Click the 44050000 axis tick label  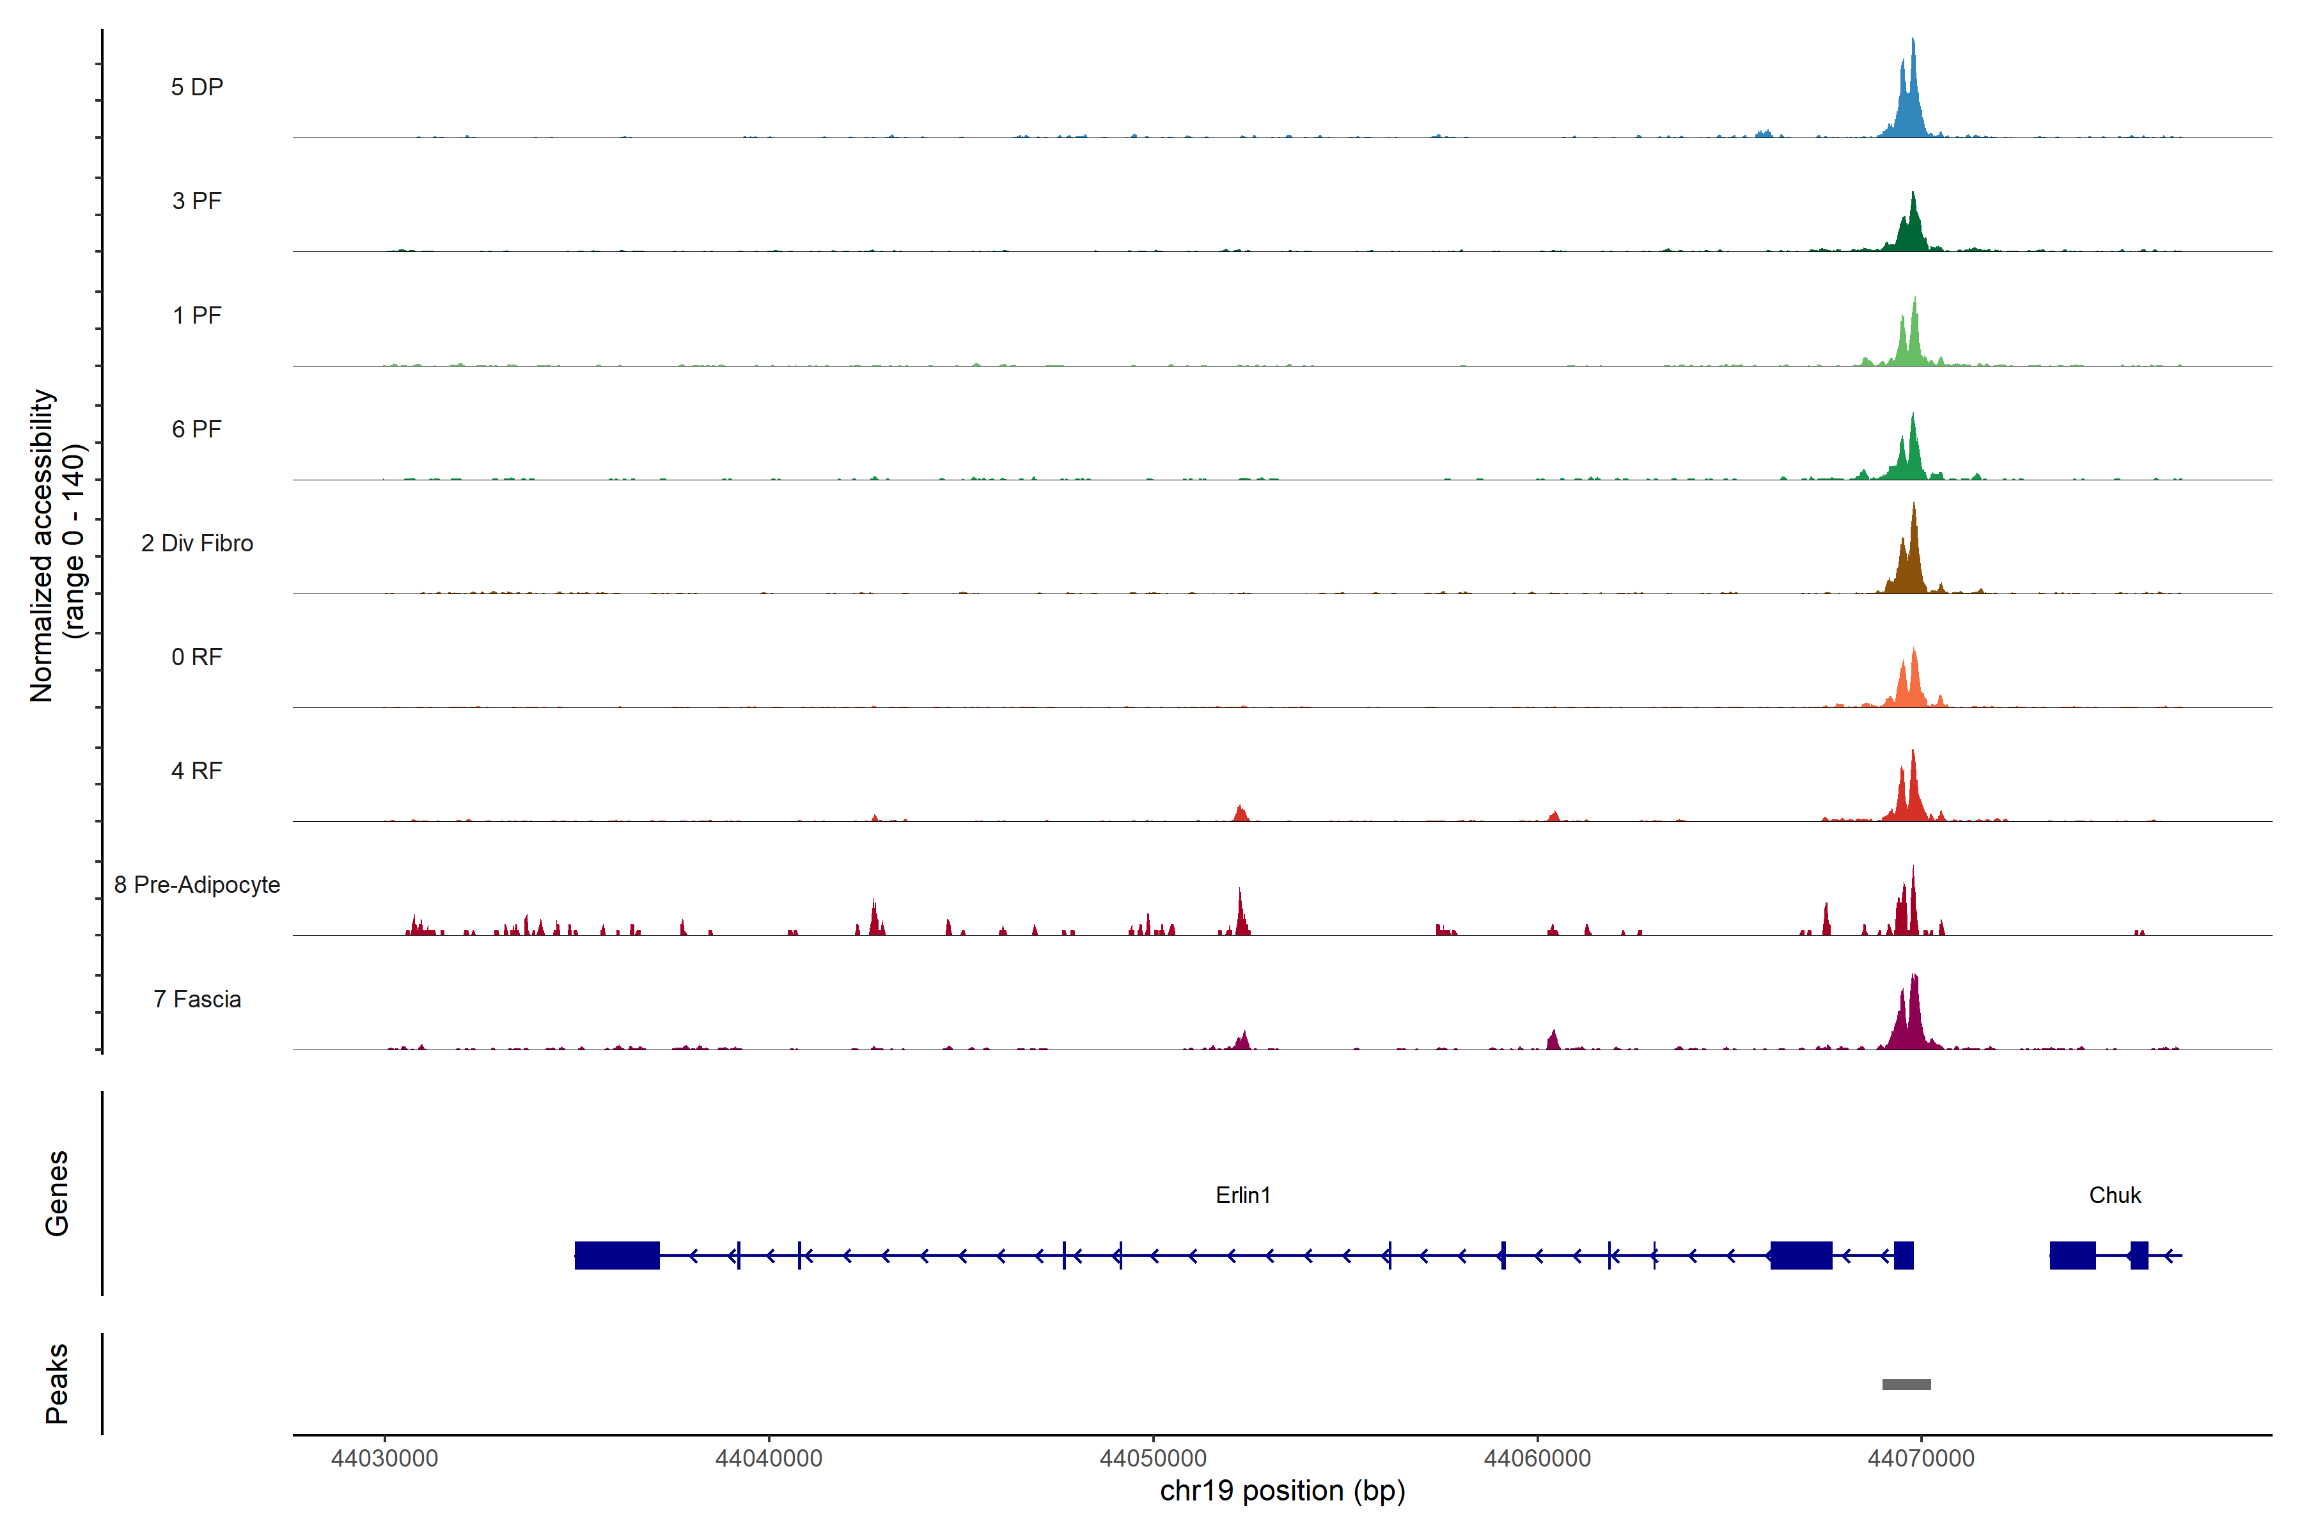click(1153, 1459)
